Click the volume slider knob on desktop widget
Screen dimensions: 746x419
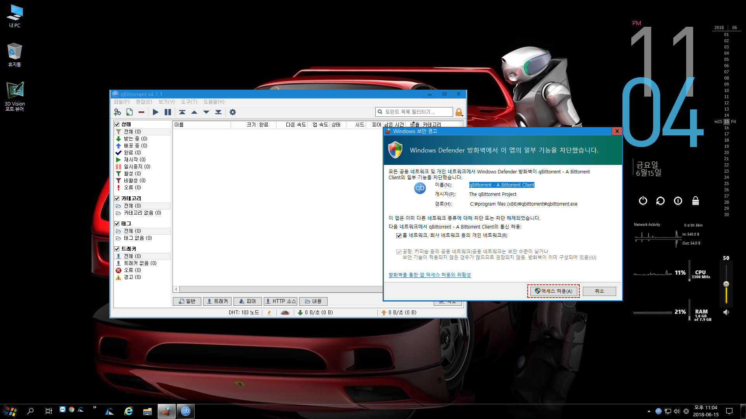click(x=726, y=284)
